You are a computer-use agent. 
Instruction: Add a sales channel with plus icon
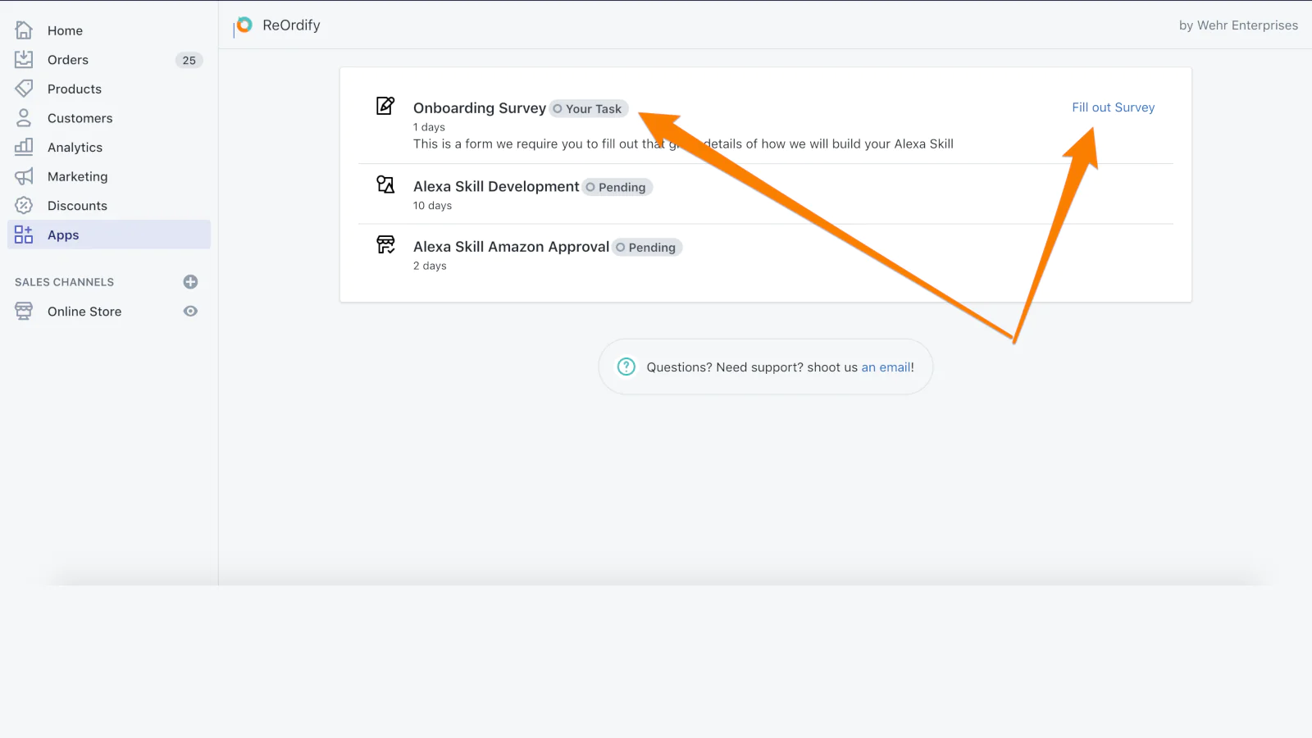[x=190, y=282]
